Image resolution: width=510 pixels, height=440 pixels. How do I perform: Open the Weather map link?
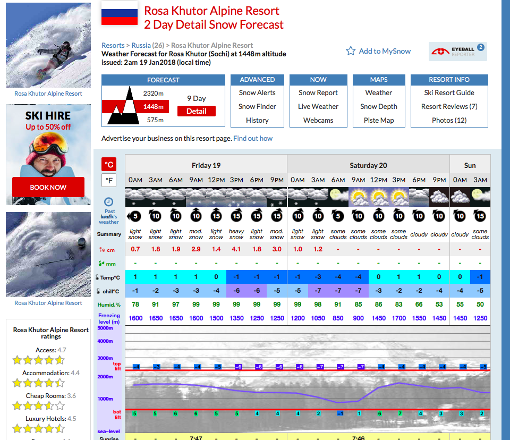tap(379, 93)
